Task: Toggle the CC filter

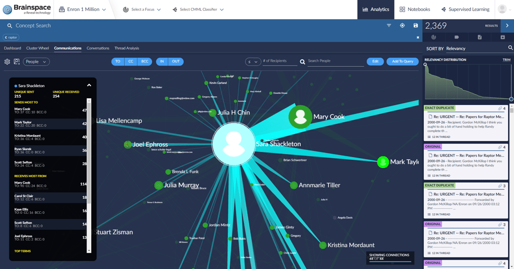Action: click(x=131, y=61)
